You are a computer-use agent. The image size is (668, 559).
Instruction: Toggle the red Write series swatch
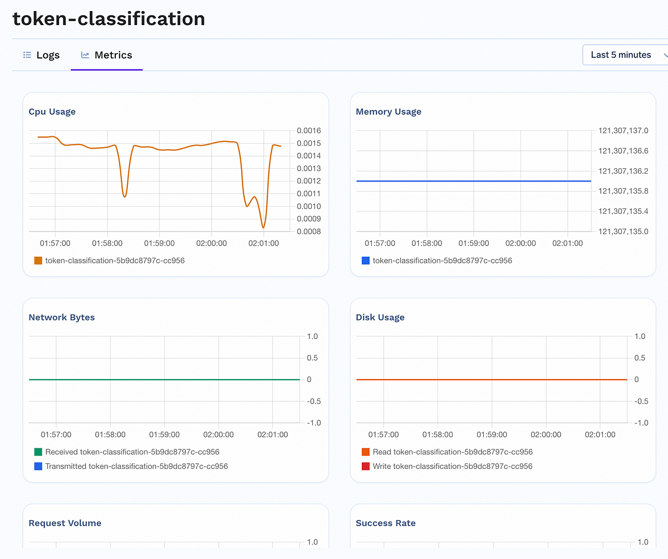coord(366,467)
